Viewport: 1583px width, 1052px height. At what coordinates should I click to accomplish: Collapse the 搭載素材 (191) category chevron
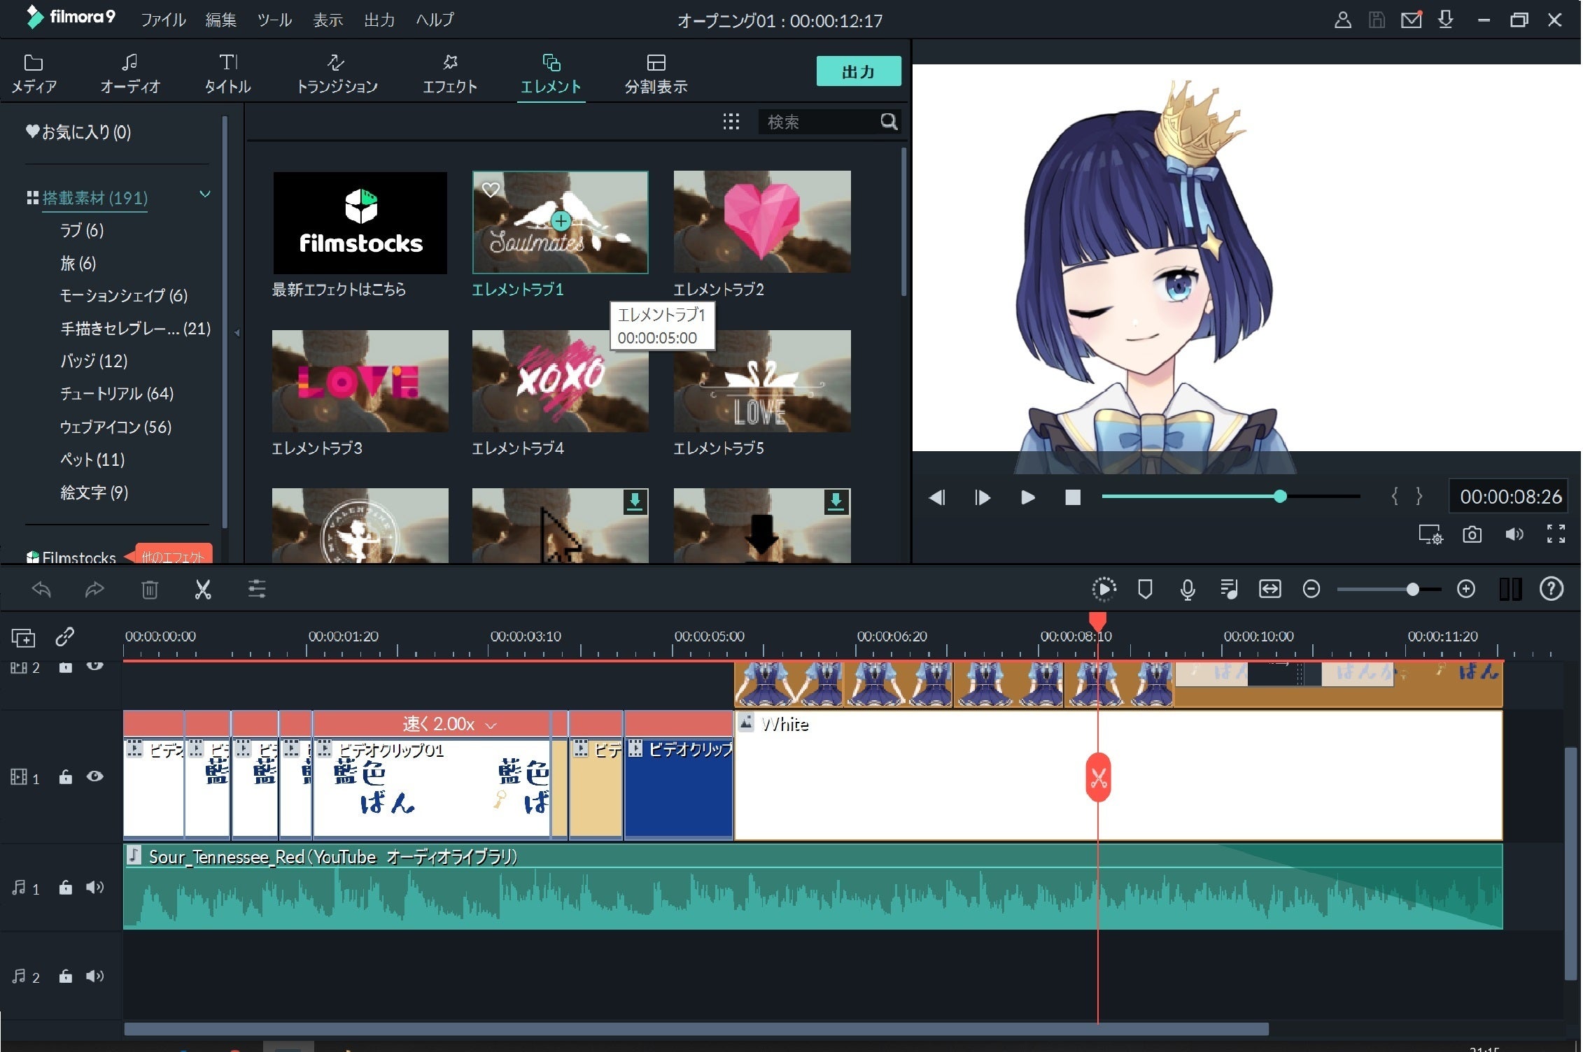point(204,194)
